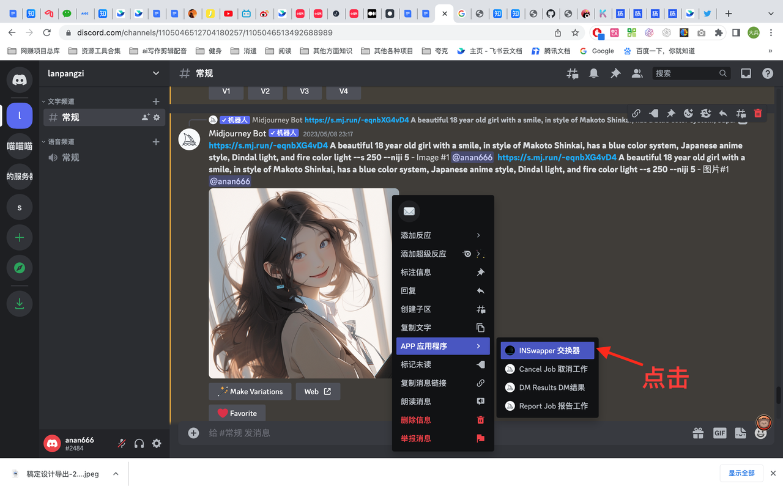Delete message red trash in toolbar

coord(759,113)
